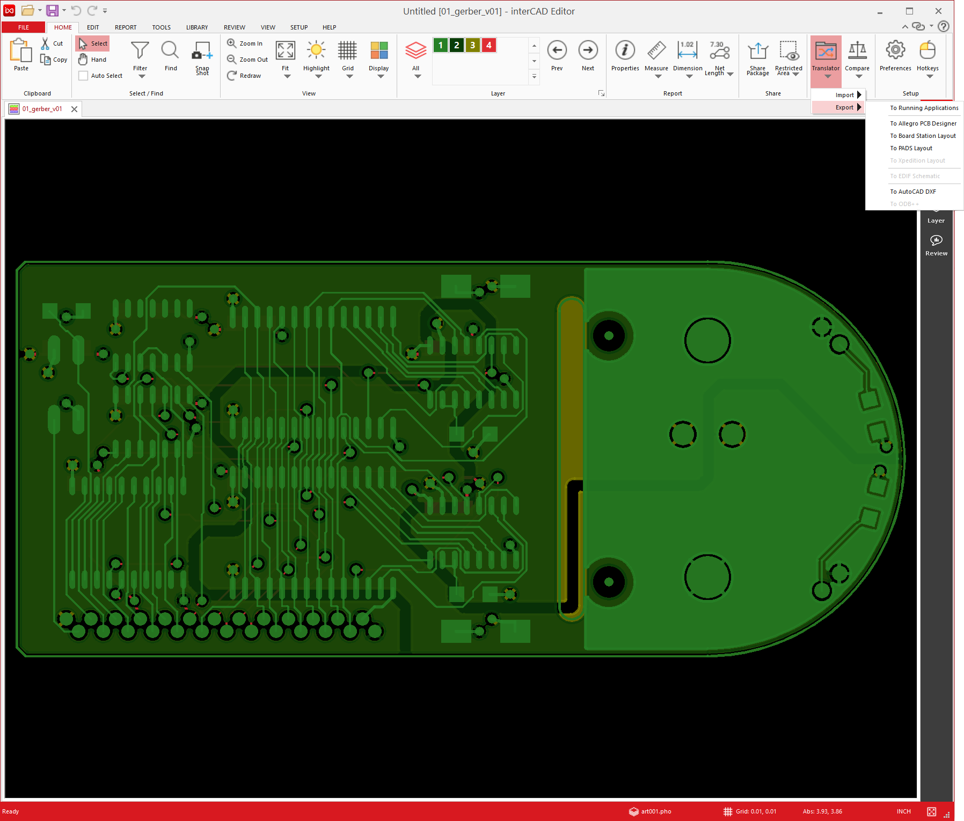Open the FILE menu
This screenshot has height=821, width=964.
click(x=24, y=27)
